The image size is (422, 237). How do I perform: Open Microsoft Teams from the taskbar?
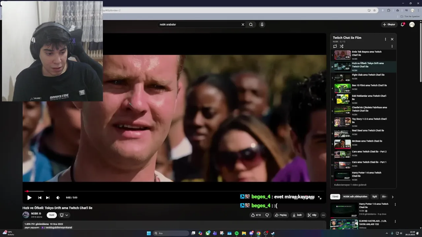[x=215, y=233]
